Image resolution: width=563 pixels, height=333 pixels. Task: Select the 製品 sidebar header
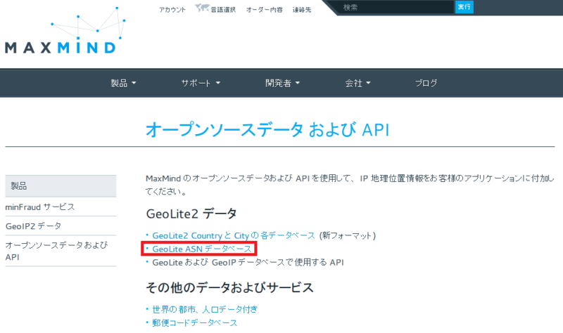coord(61,186)
